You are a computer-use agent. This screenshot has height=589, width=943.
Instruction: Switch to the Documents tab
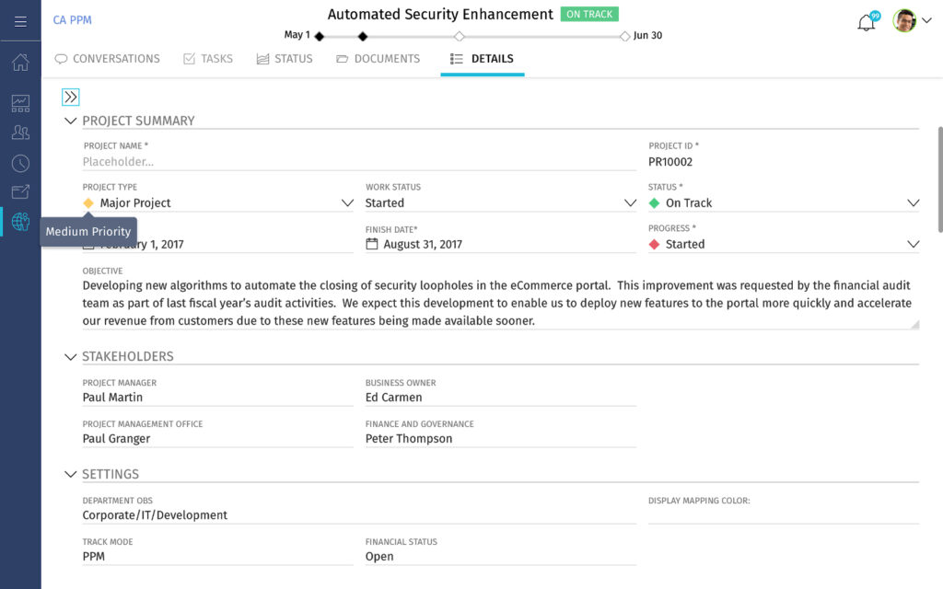point(378,59)
